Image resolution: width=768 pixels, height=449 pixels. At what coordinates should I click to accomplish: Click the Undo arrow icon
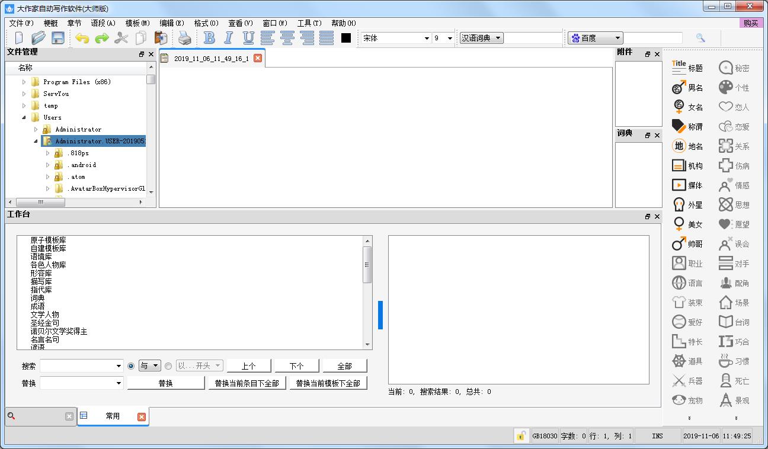click(82, 38)
